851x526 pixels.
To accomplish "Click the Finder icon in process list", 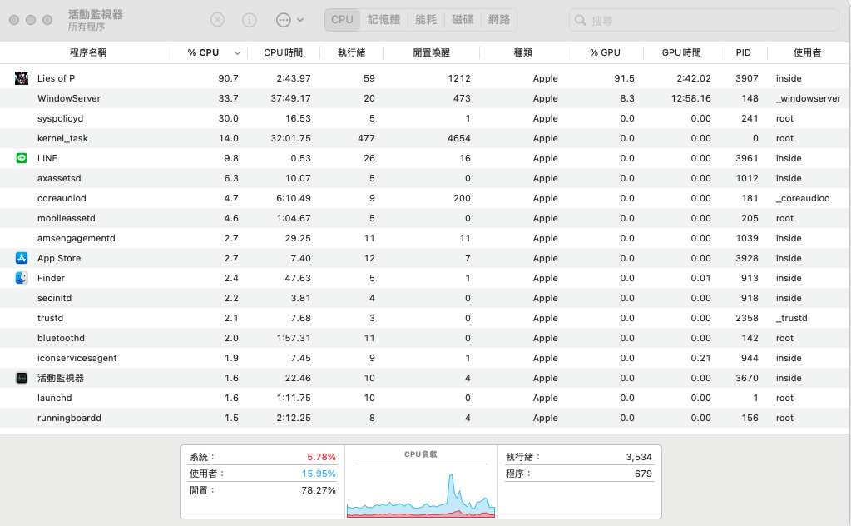I will click(22, 278).
